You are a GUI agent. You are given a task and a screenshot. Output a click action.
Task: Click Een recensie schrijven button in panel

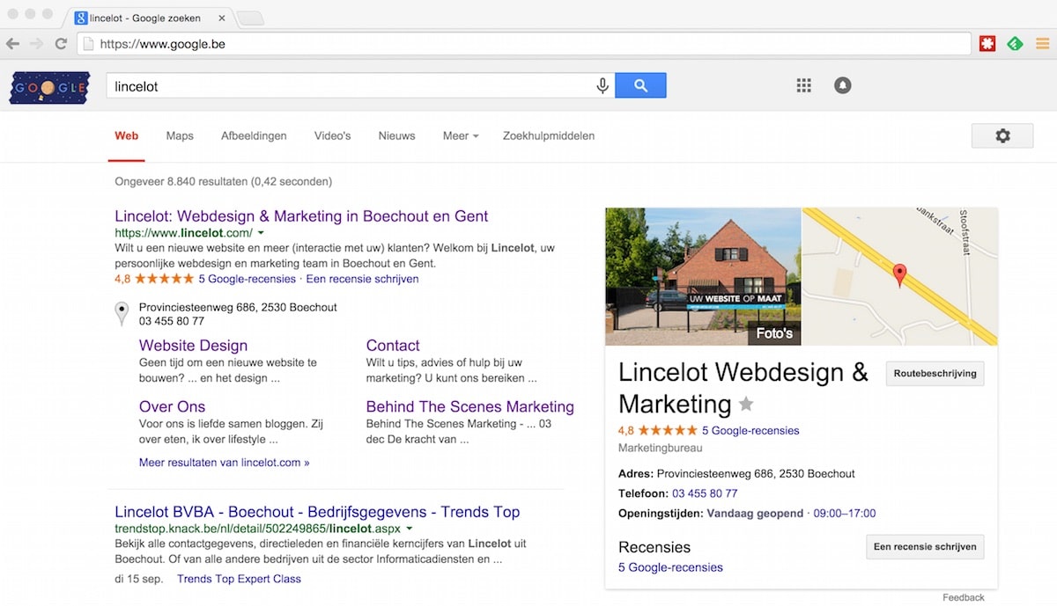click(925, 546)
